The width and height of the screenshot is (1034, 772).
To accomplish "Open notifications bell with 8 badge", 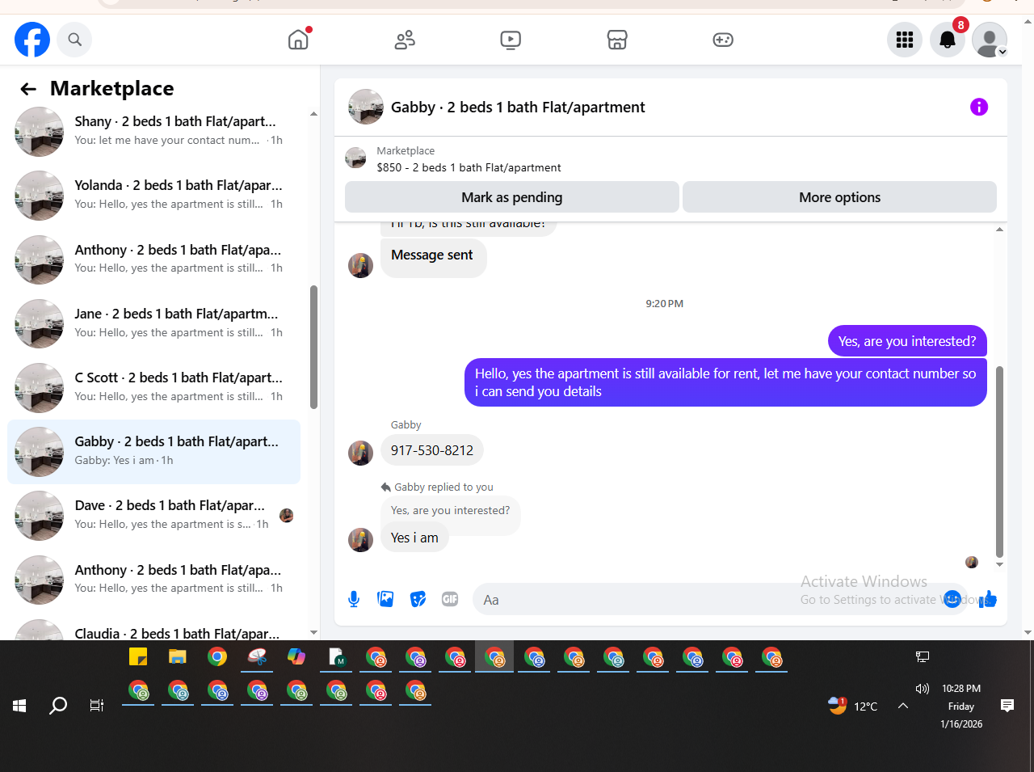I will click(948, 39).
